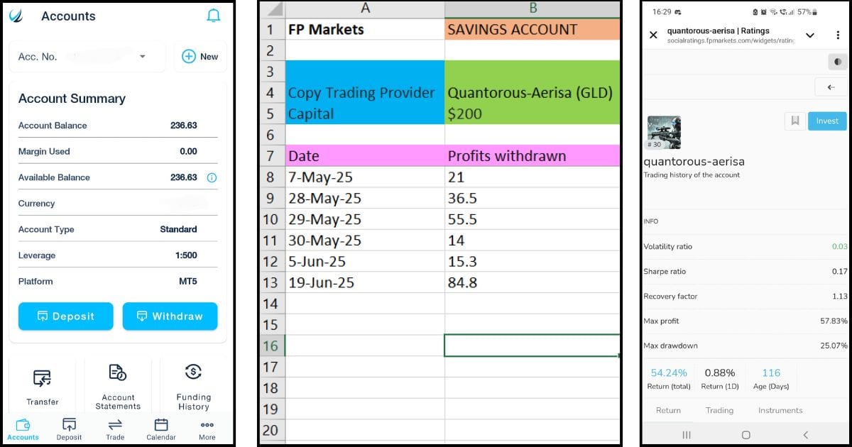Screen dimensions: 852x447
Task: Select the orange SAVINGS ACCOUNT cell
Action: click(532, 29)
